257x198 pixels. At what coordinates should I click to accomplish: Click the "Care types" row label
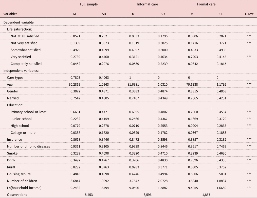15,78
